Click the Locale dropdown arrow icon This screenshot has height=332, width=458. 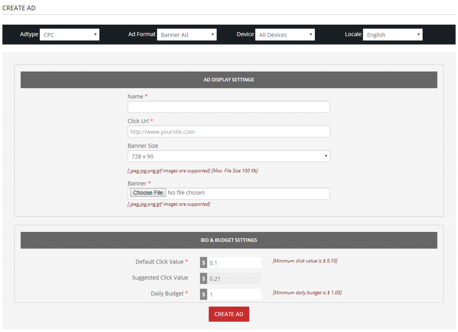[x=419, y=34]
